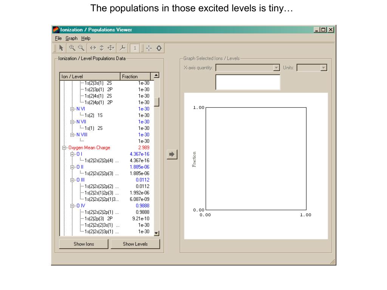
Task: Select level 1s(2)2s(2)3p(1) under O IV
Action: pyautogui.click(x=102, y=231)
